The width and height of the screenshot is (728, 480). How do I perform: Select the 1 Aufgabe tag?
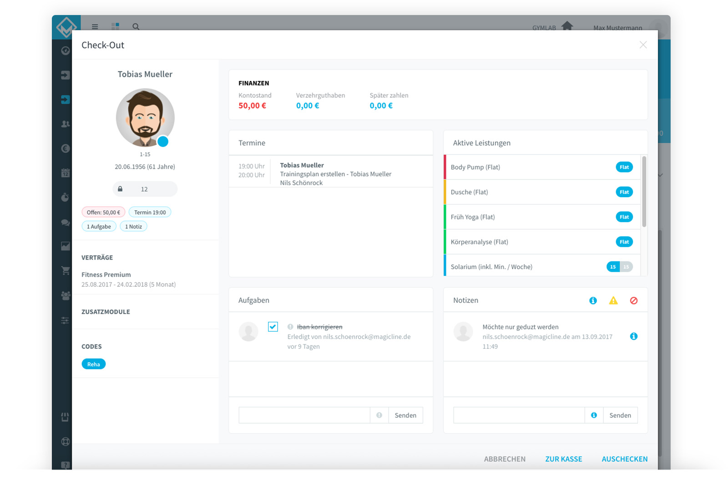point(99,226)
